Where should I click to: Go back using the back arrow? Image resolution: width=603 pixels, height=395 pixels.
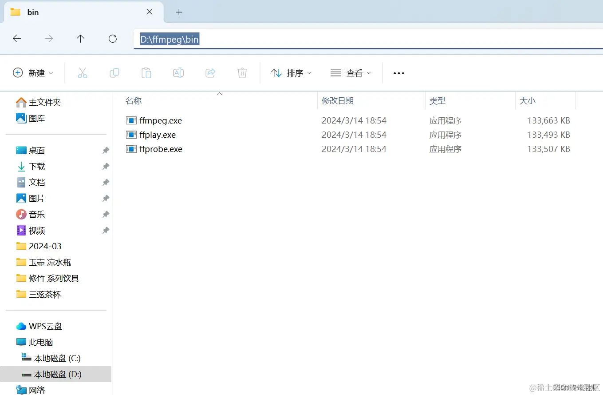(17, 39)
